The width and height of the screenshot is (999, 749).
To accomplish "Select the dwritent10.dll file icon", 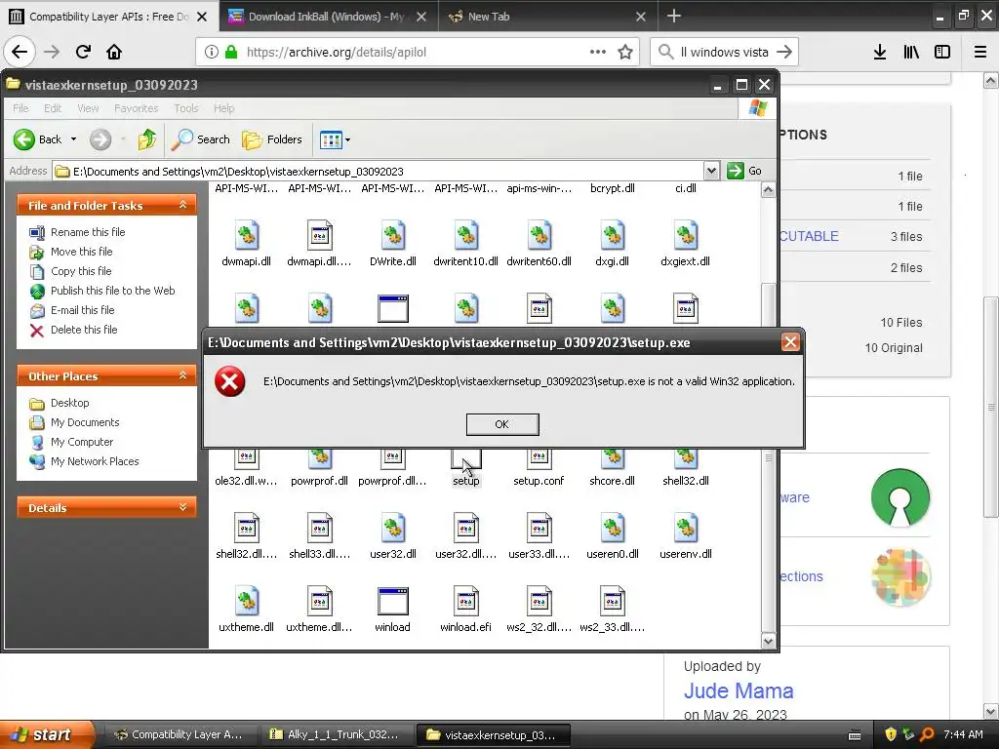I will (465, 236).
